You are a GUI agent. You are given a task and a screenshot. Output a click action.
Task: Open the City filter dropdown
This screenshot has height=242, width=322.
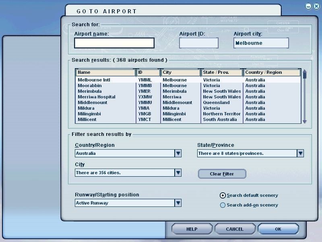[178, 173]
